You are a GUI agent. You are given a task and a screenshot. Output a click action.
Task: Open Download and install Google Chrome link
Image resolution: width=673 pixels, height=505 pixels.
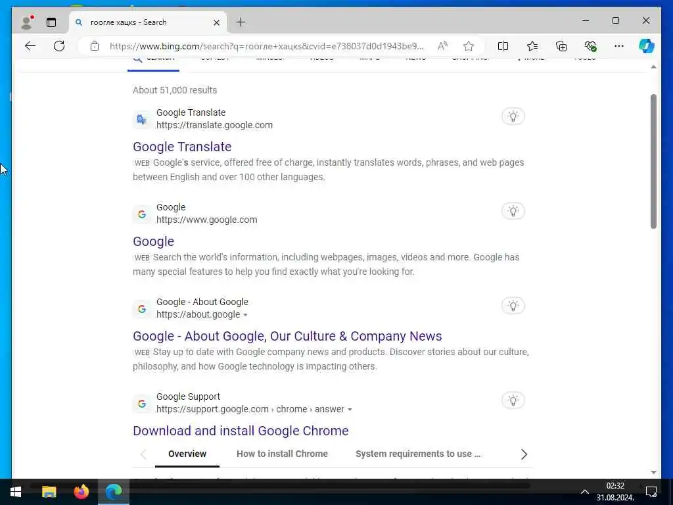coord(241,431)
